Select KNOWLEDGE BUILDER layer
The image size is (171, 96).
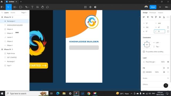pos(15,25)
